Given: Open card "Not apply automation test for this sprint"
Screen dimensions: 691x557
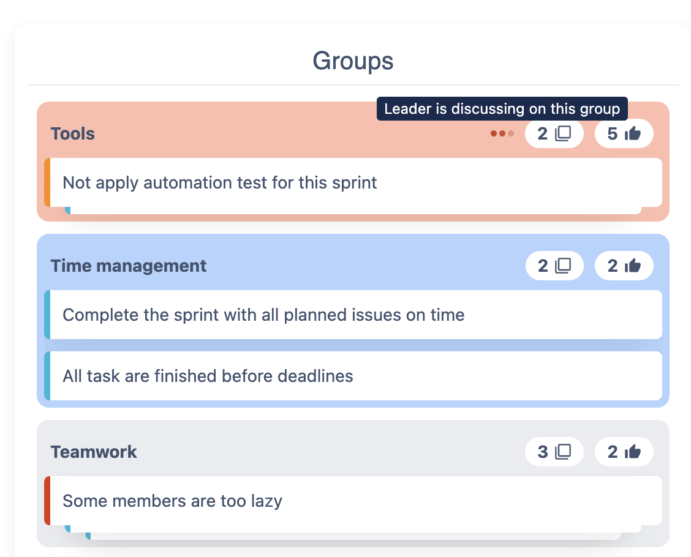Looking at the screenshot, I should click(x=220, y=182).
